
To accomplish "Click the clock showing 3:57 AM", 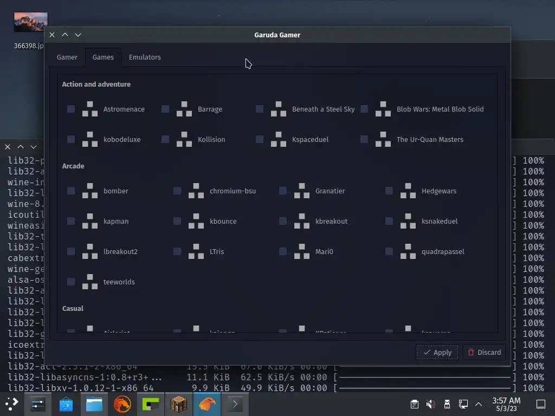I will pyautogui.click(x=506, y=404).
